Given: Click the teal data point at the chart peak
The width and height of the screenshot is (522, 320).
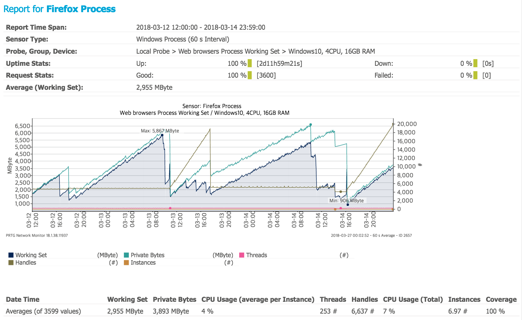Looking at the screenshot, I should tap(310, 125).
